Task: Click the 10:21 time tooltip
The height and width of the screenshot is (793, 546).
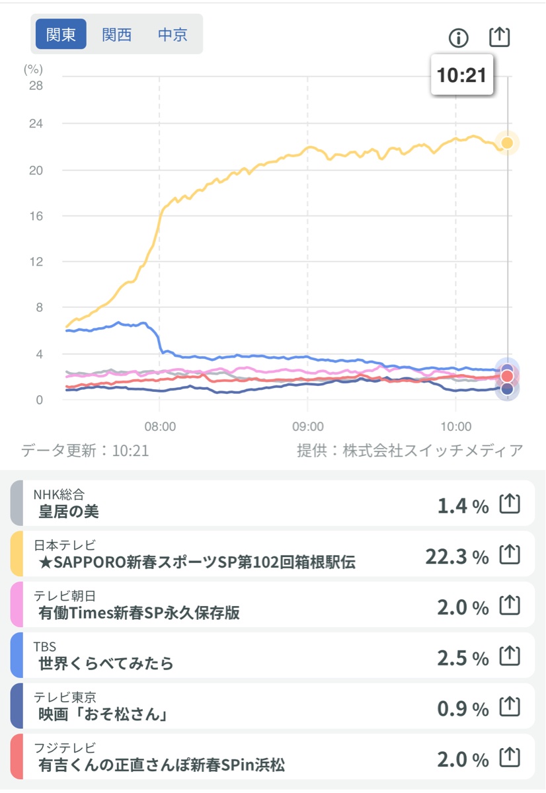Action: coord(461,75)
